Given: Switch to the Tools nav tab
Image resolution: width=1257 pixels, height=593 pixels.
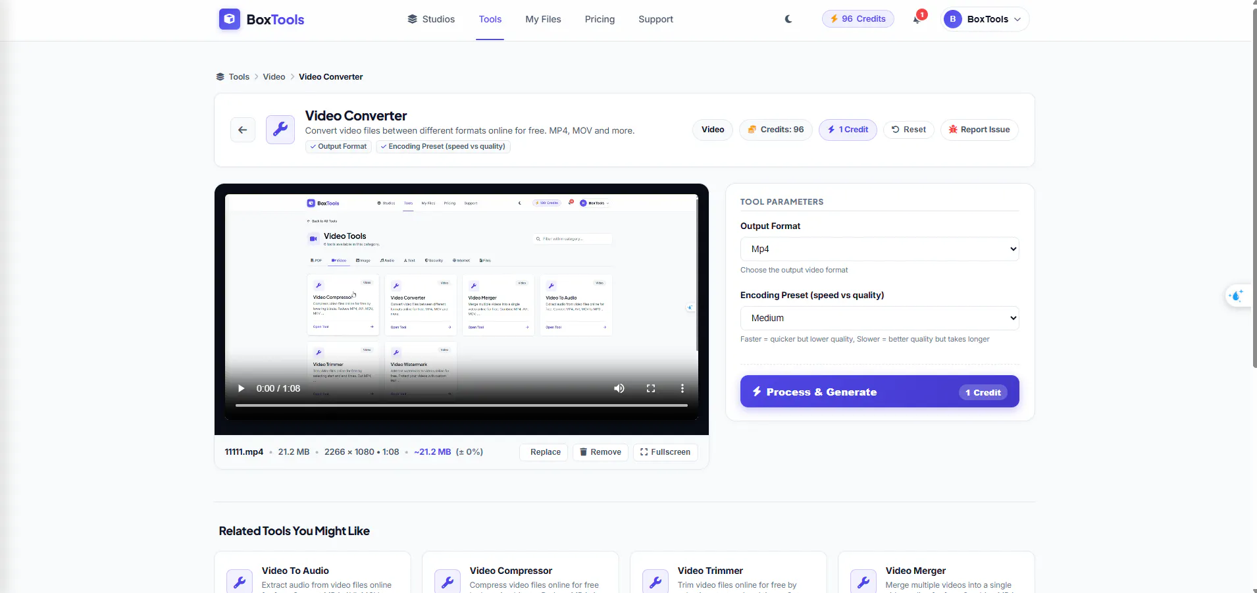Looking at the screenshot, I should 490,19.
